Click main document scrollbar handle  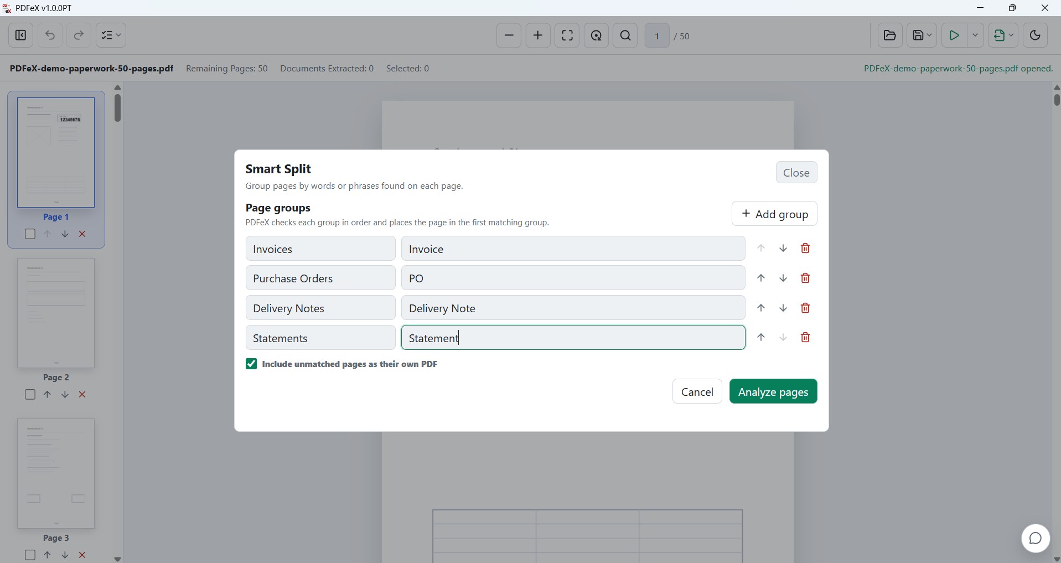(1057, 100)
